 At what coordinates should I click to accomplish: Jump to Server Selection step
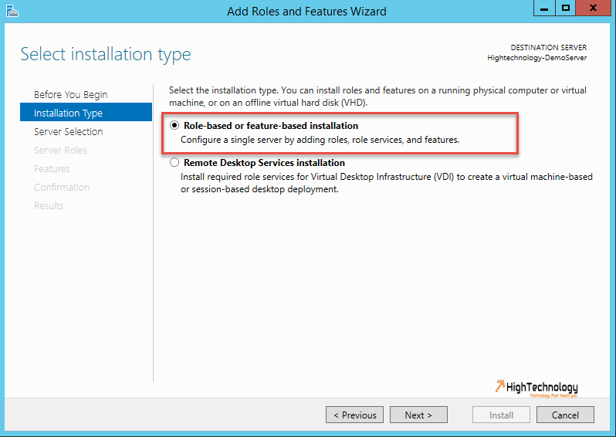69,132
